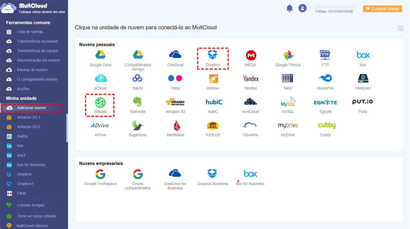The width and height of the screenshot is (410, 229).
Task: Switch the cloud list layout view
Action: (x=400, y=29)
